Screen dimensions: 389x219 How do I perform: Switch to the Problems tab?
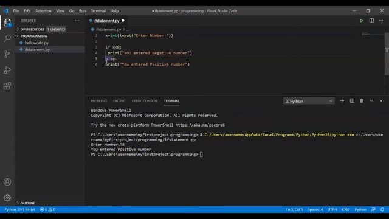coord(98,101)
